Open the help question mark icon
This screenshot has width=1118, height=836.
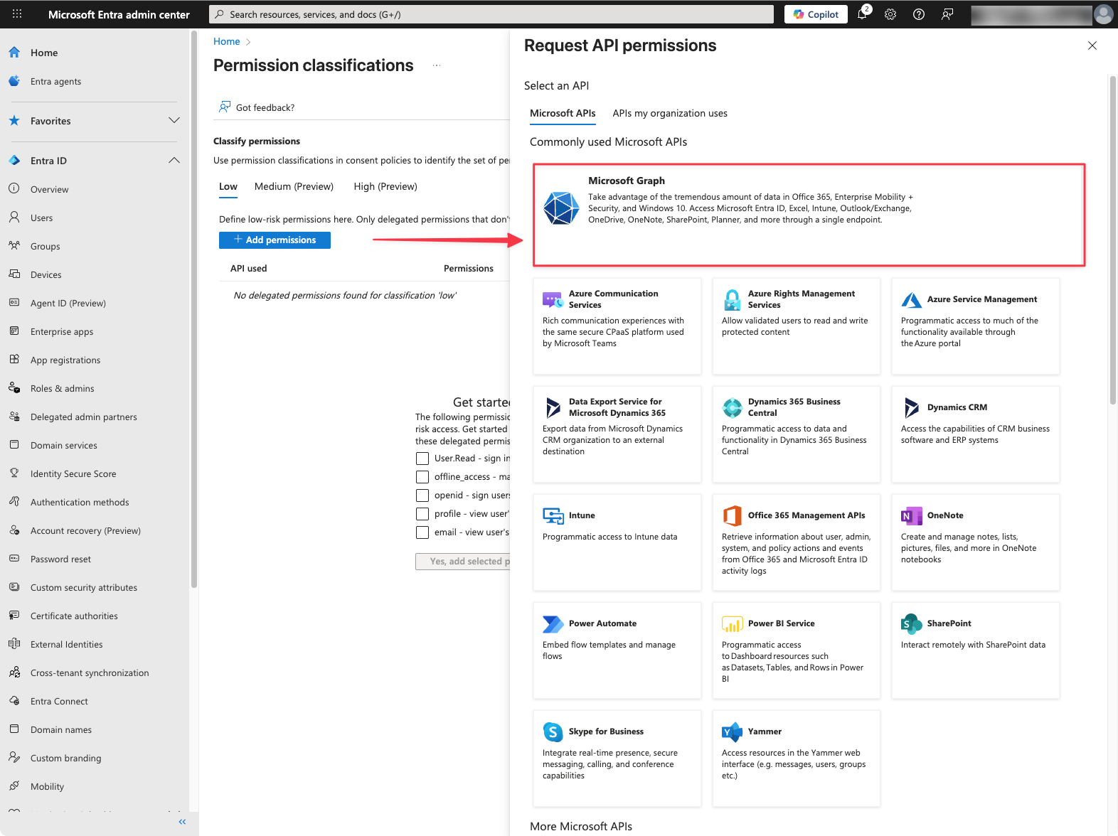click(919, 14)
